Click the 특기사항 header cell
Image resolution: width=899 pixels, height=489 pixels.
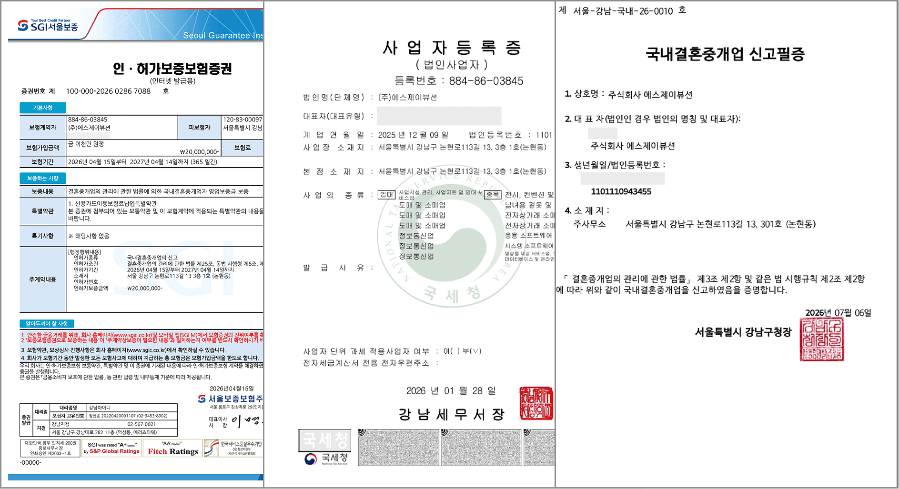43,236
